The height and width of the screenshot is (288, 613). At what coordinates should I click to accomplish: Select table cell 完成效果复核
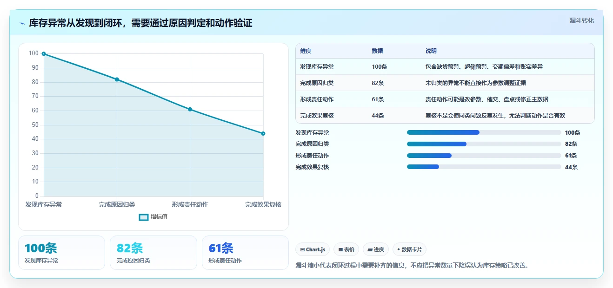317,116
